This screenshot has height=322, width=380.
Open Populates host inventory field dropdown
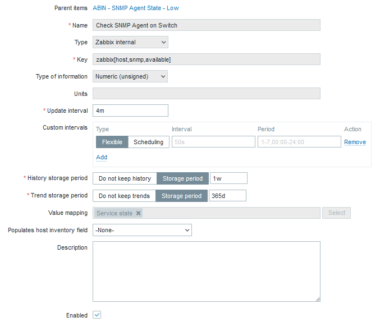pyautogui.click(x=142, y=230)
